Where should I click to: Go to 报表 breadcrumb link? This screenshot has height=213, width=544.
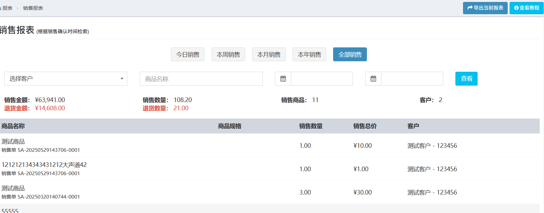point(7,8)
